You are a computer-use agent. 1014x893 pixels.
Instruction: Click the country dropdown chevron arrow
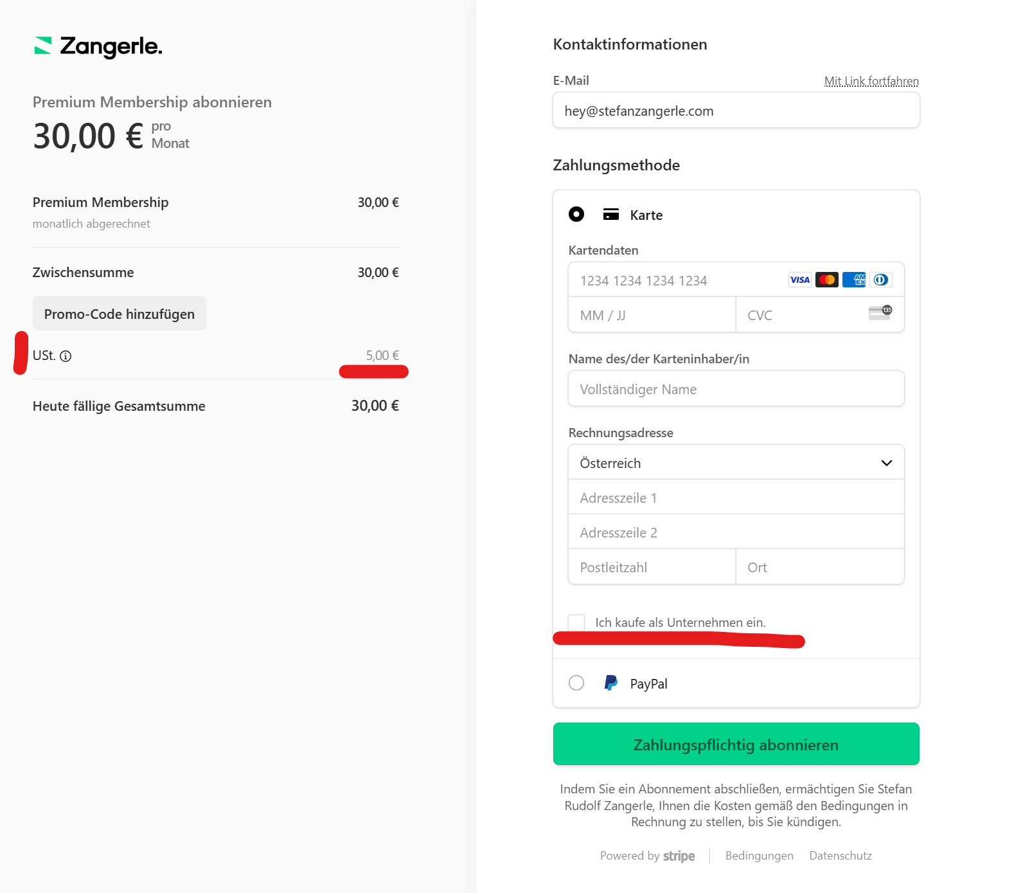pos(887,463)
